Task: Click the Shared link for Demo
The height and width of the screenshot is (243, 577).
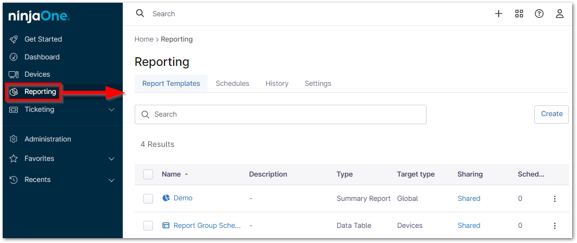Action: coord(469,199)
